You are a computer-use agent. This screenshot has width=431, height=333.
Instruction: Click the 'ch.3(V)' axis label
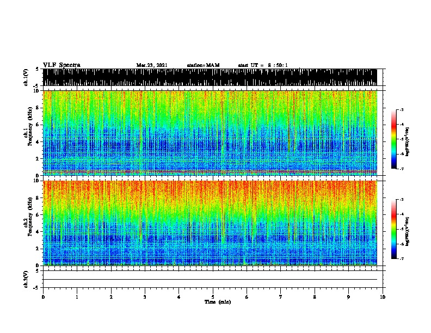click(26, 279)
